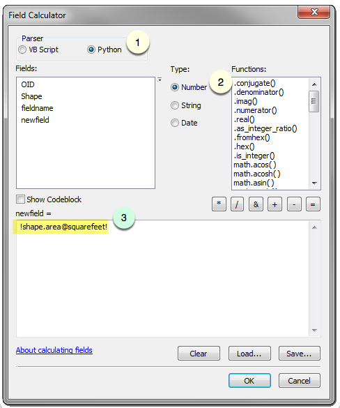Click the ampersand (&) operator button
340x408 pixels.
(256, 204)
